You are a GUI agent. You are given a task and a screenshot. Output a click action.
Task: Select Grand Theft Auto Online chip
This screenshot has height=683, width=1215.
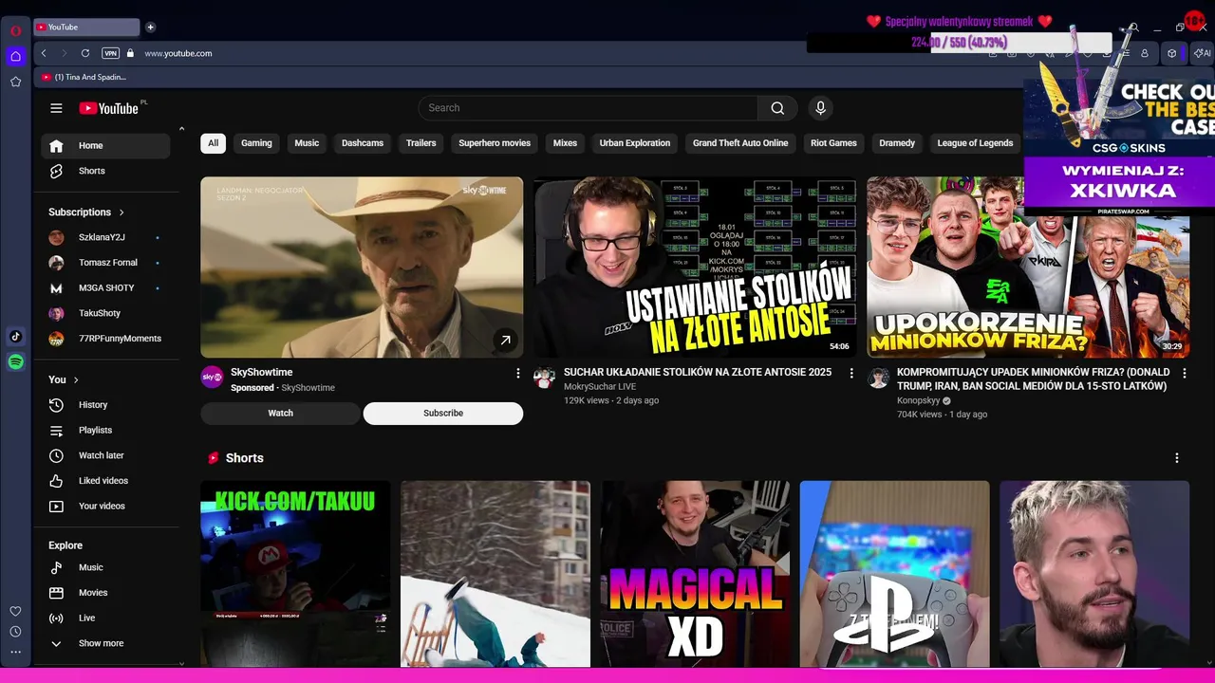coord(740,143)
